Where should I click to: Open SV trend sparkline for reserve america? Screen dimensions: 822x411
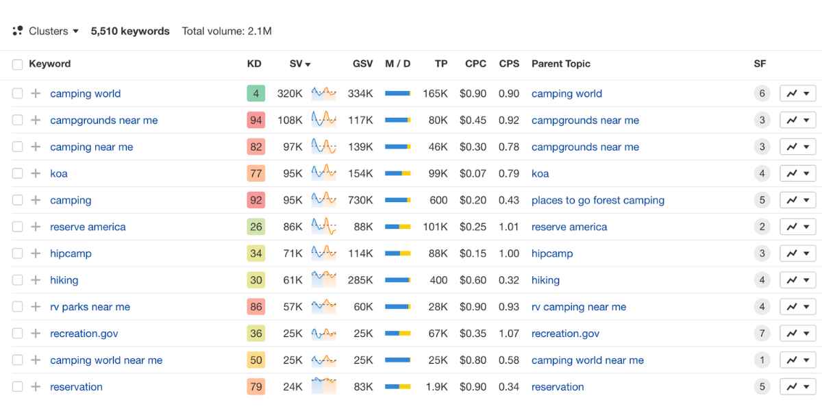pyautogui.click(x=324, y=227)
